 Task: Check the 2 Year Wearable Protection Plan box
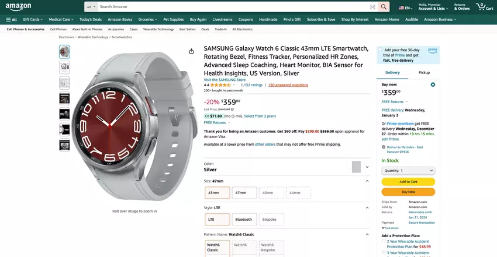384,242
